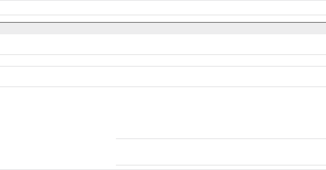
Task: Click the large upper cell in the bottom-right column
Action: point(220,113)
